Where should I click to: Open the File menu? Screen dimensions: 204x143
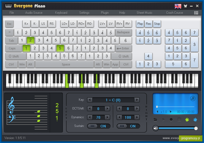(12, 13)
